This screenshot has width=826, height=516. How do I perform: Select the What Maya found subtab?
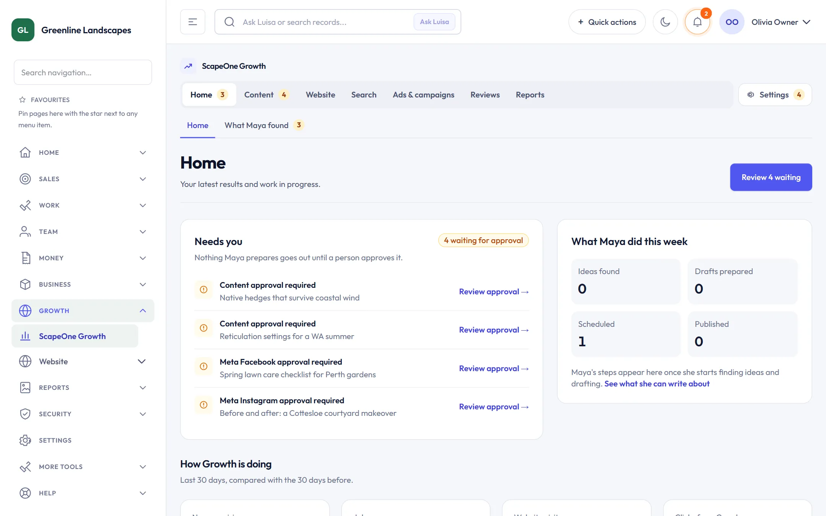click(x=264, y=125)
